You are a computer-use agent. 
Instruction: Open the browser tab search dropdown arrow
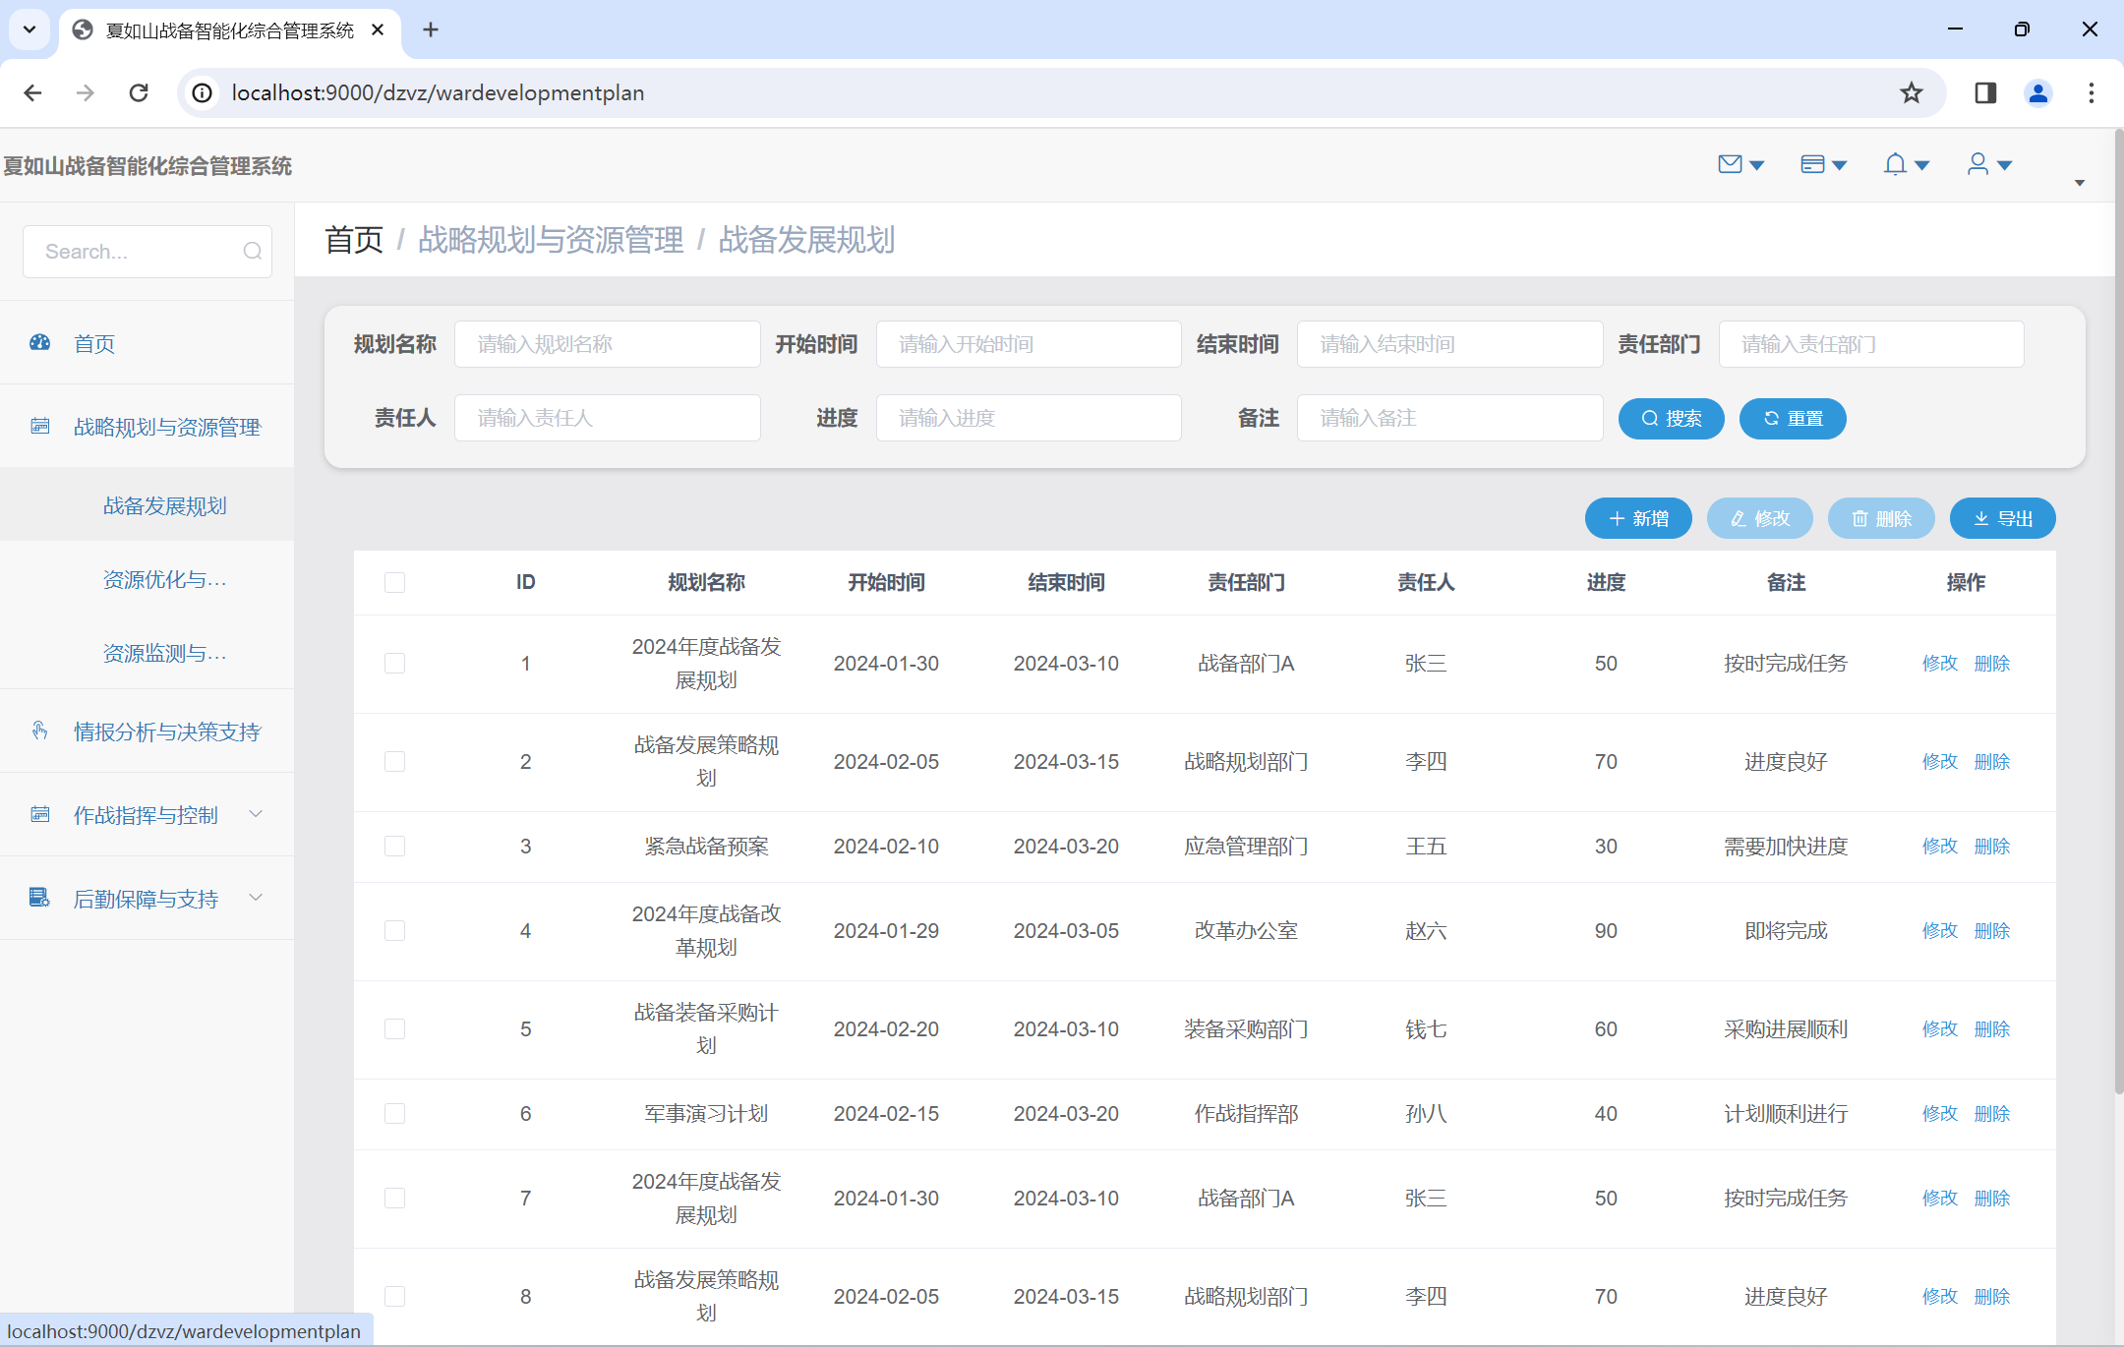(29, 29)
